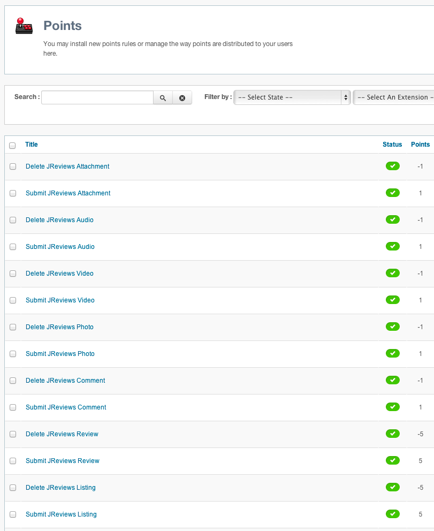Image resolution: width=434 pixels, height=531 pixels.
Task: Click the clear search X icon
Action: point(182,98)
